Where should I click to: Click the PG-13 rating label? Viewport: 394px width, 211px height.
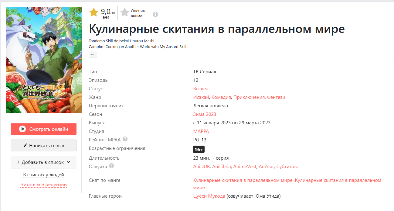[200, 140]
